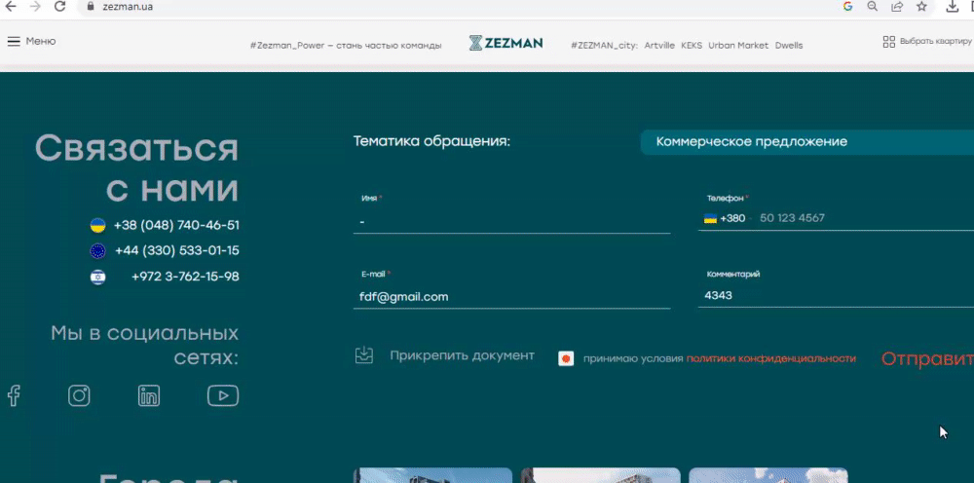Click the browser forward arrow

[x=35, y=6]
